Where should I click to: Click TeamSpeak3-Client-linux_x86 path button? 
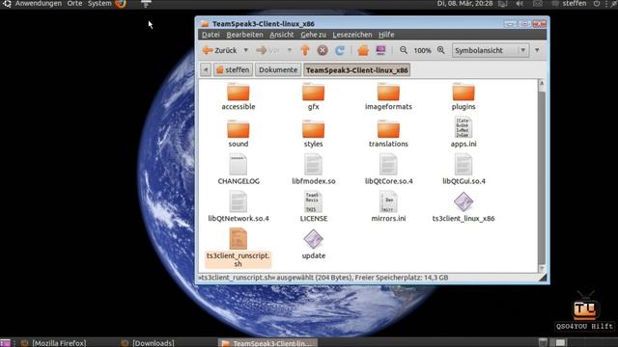(x=356, y=70)
